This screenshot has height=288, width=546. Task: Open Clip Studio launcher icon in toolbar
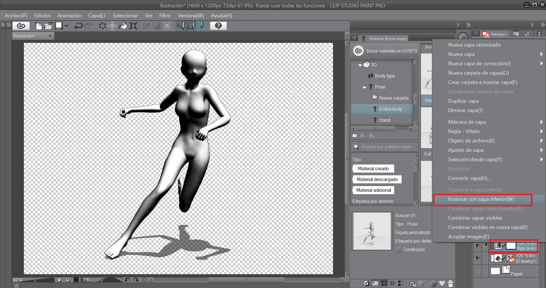[x=21, y=26]
